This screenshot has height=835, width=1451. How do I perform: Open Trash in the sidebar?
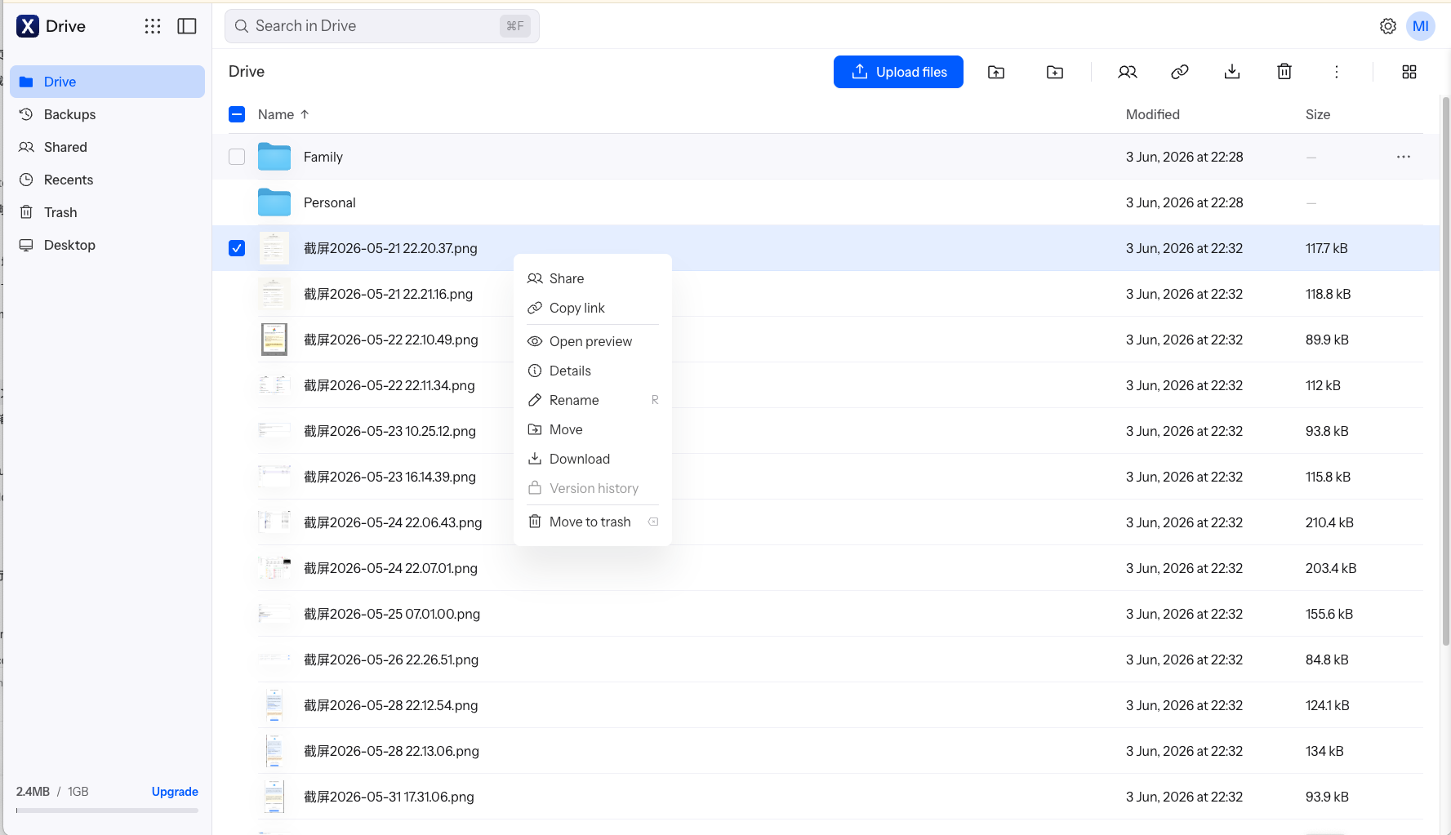[107, 212]
